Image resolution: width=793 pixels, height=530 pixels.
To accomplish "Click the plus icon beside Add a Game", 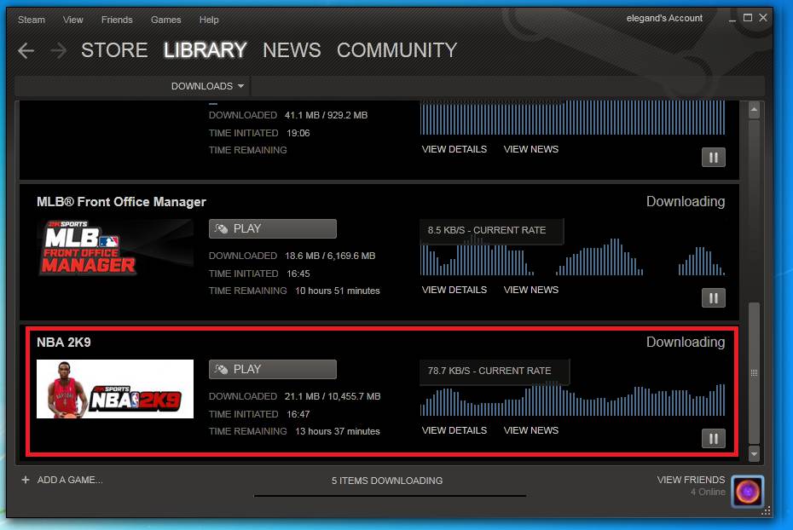I will point(26,480).
